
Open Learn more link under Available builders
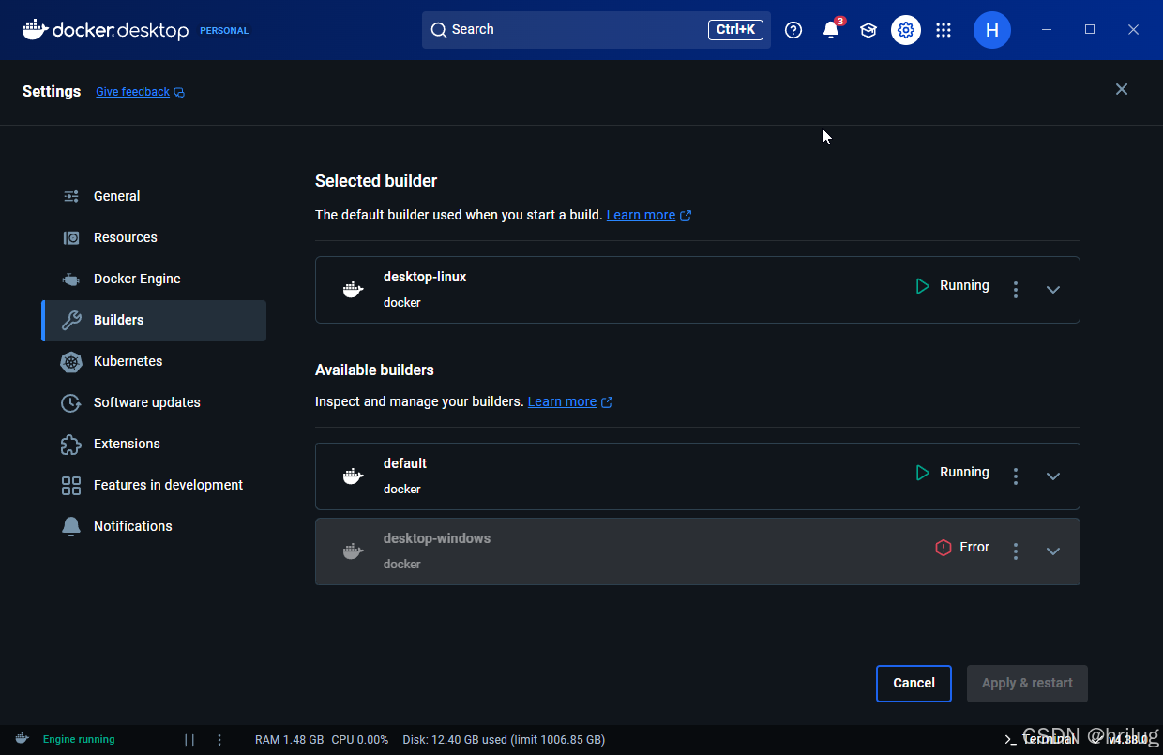point(570,401)
